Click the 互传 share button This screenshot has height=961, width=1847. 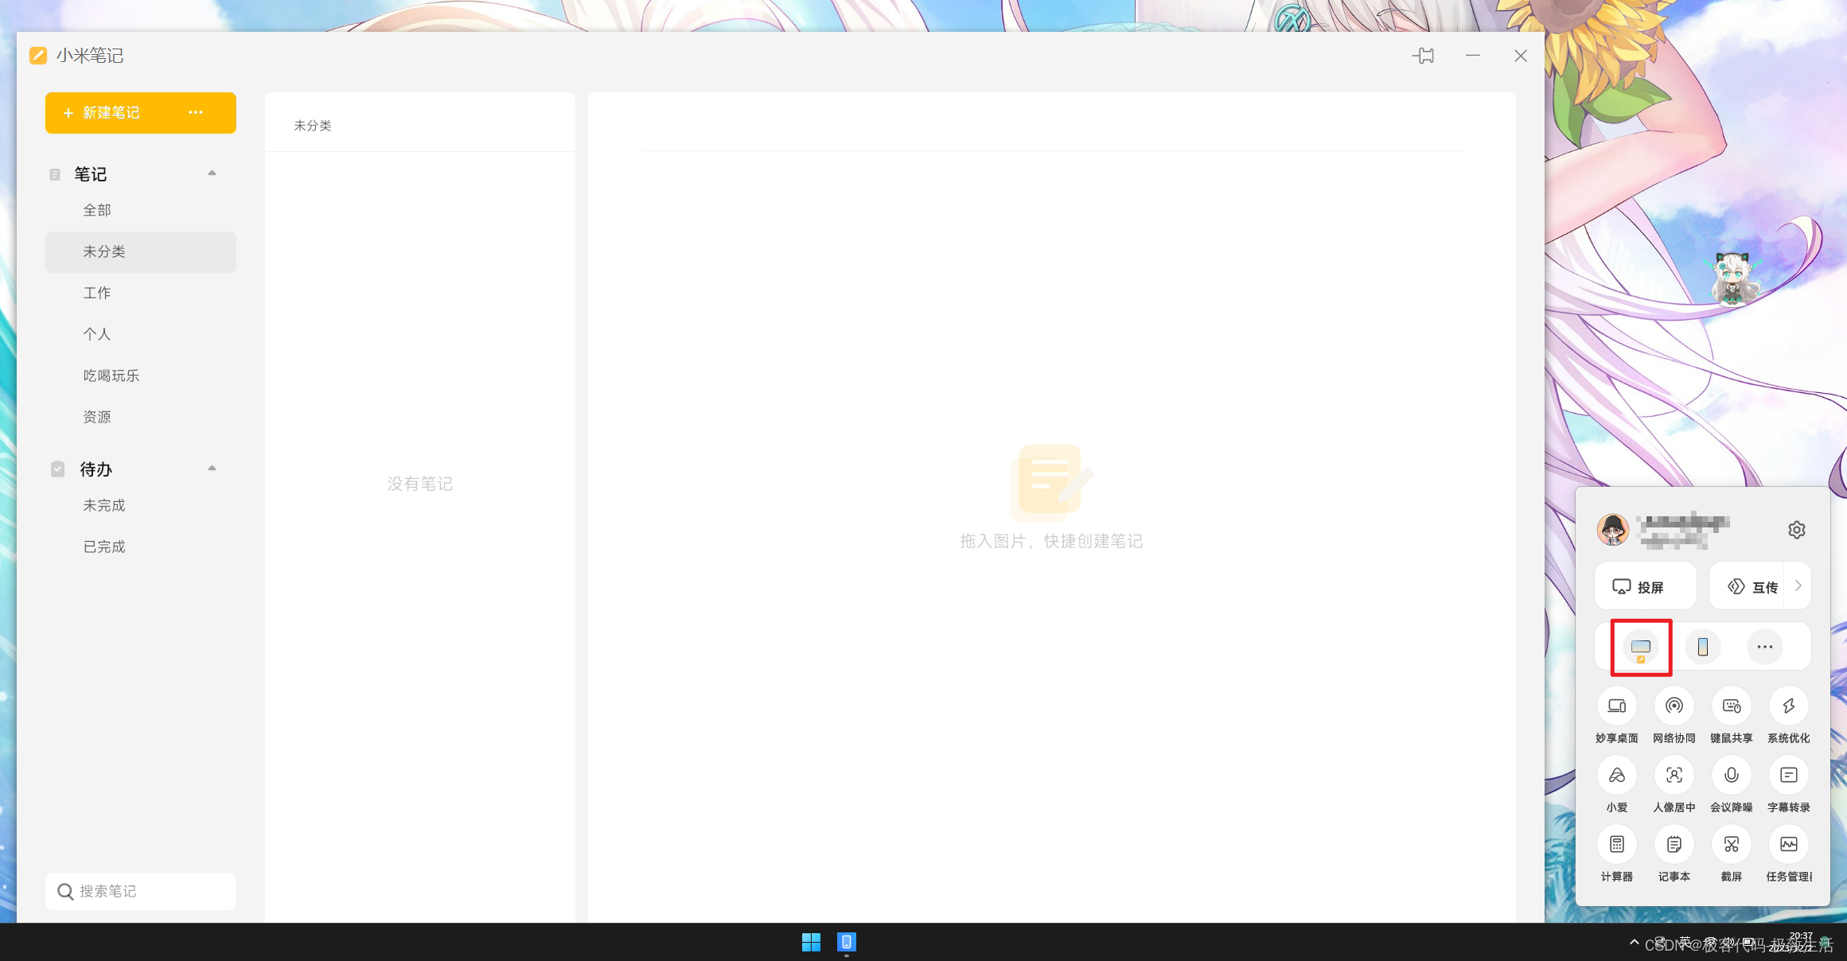[1748, 586]
